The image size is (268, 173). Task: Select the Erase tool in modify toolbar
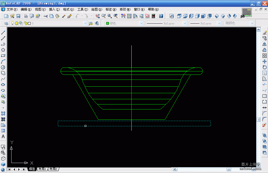point(265,33)
